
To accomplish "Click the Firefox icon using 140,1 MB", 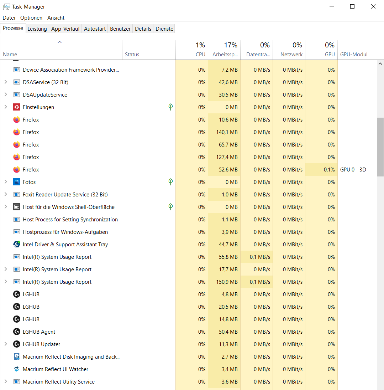I will 17,132.
